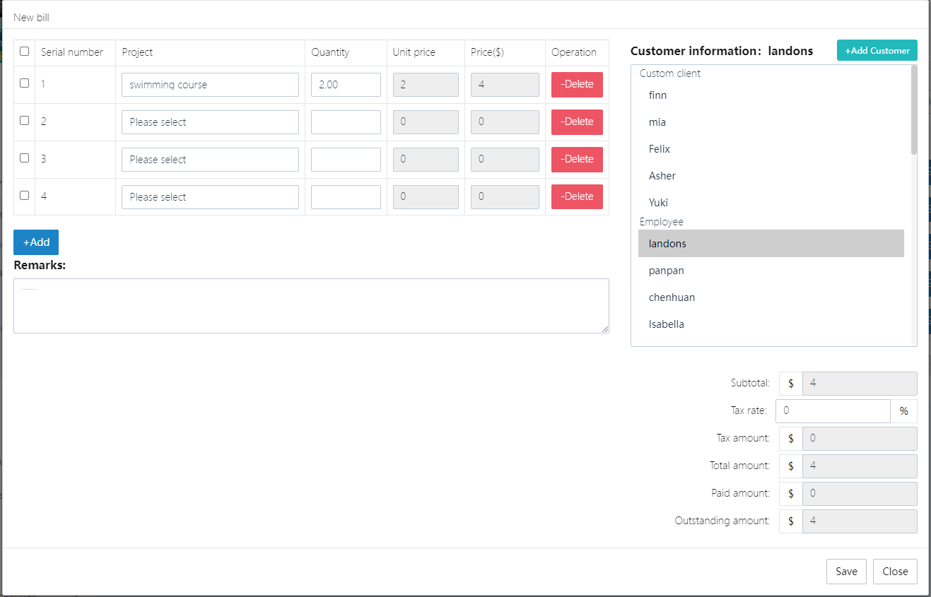Open the swimming course project dropdown

(210, 85)
